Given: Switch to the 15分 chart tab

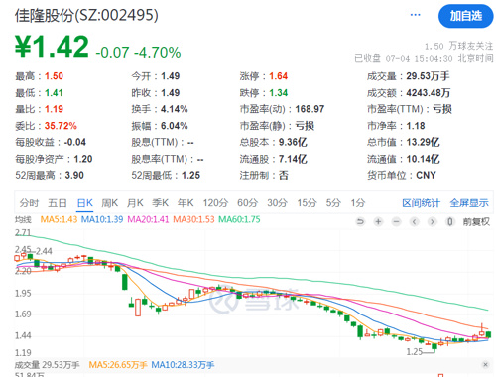Looking at the screenshot, I should 307,203.
